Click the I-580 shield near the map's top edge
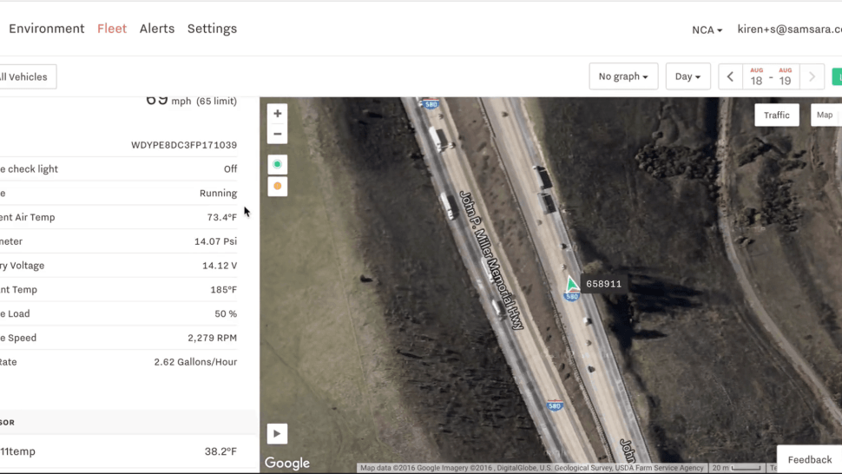 (x=431, y=103)
